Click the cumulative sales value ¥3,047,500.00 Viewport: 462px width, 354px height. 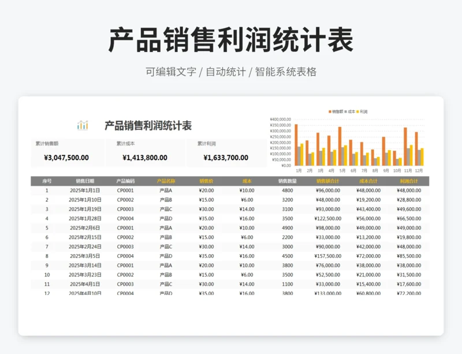(66, 158)
